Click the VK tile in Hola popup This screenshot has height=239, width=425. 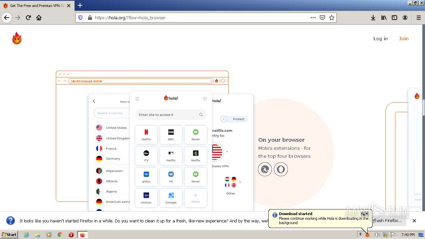(171, 177)
